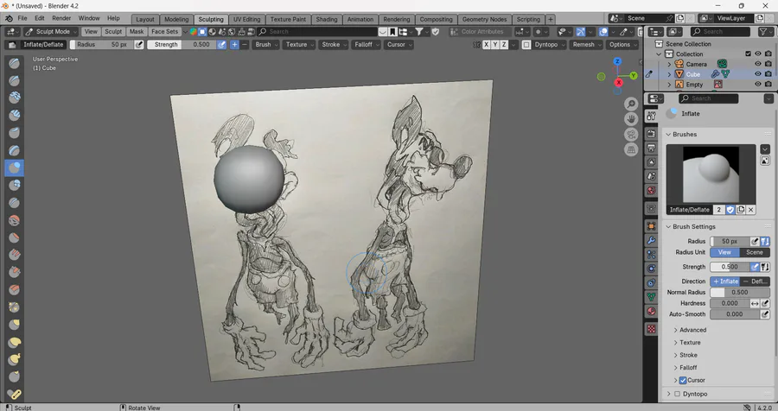Open the Object Data green triangle tab
Screen dimensions: 778x411
[652, 297]
